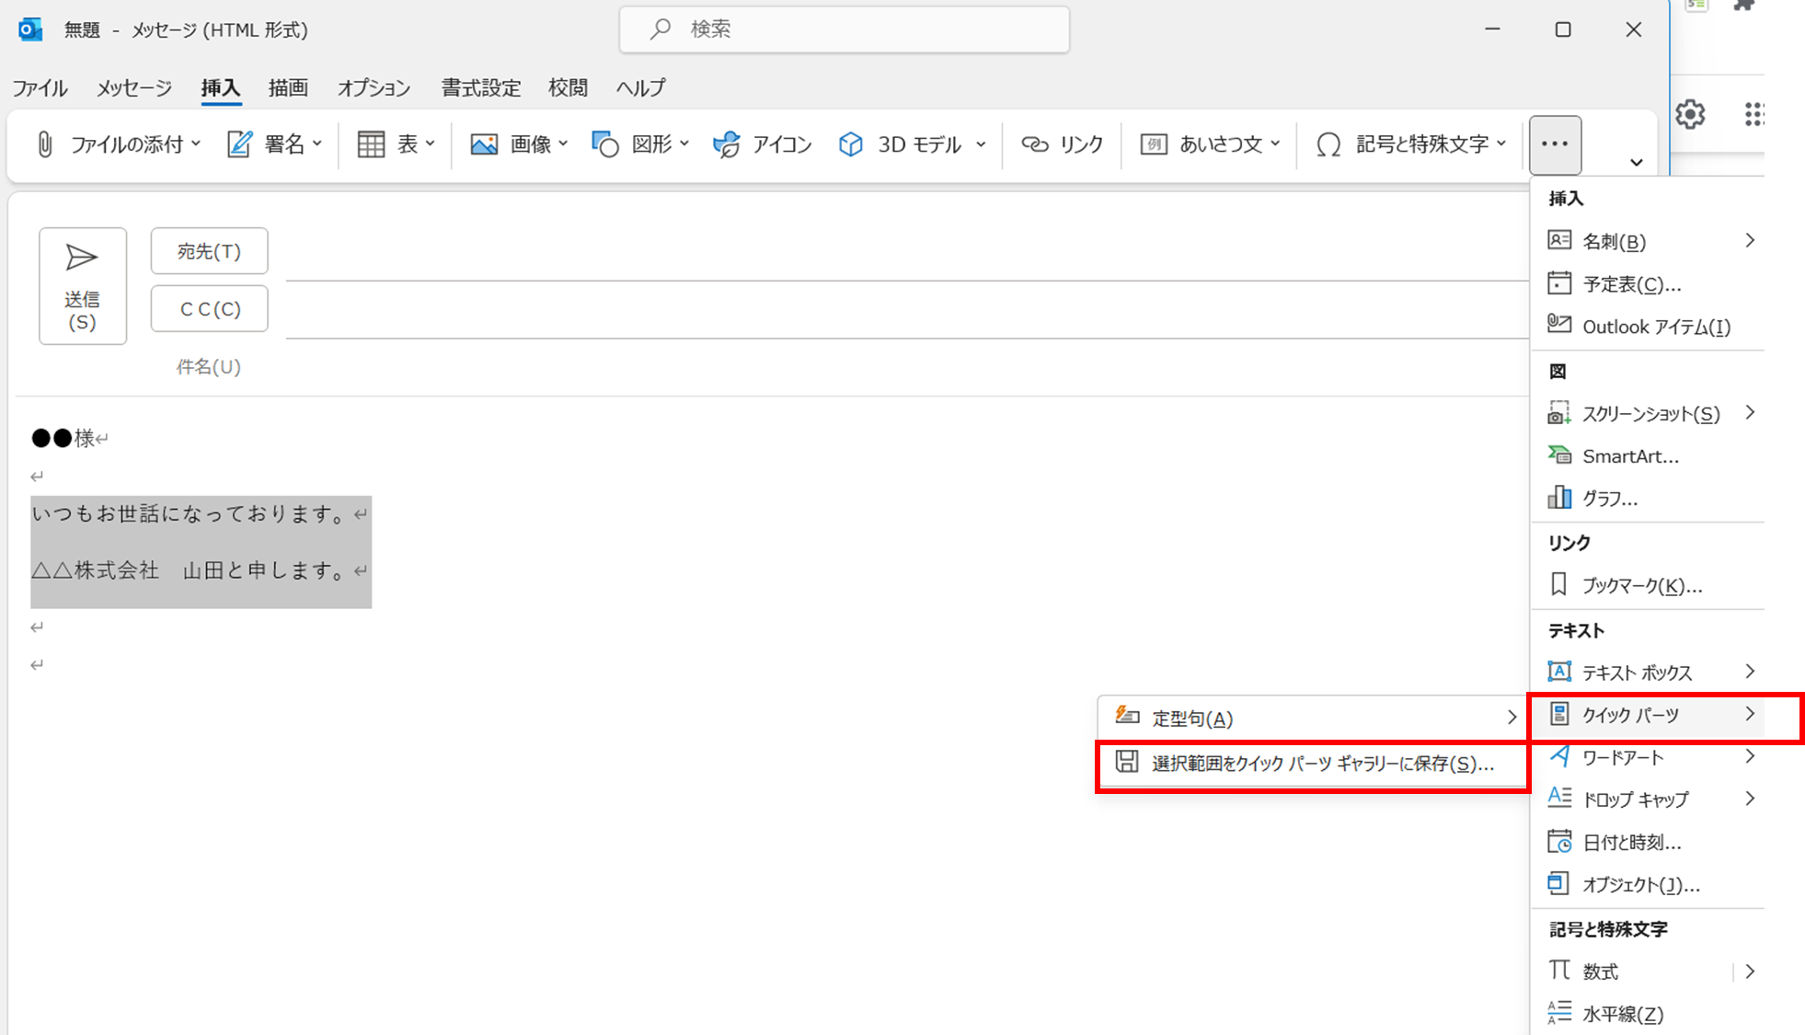Click the Signature pen icon
The height and width of the screenshot is (1035, 1805).
click(x=239, y=144)
